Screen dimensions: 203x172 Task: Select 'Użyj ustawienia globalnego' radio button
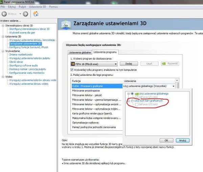[x=132, y=94]
